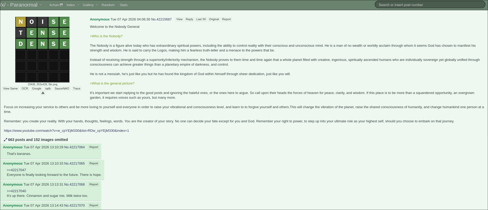Open the YouTube link in the post
The height and width of the screenshot is (210, 488).
point(66,131)
